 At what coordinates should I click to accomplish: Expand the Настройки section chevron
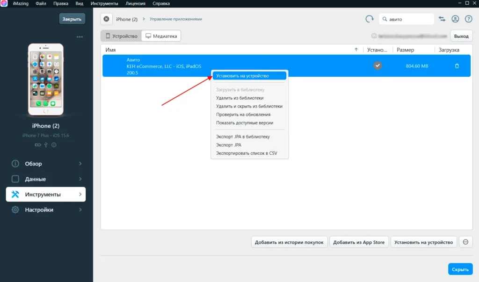80,210
